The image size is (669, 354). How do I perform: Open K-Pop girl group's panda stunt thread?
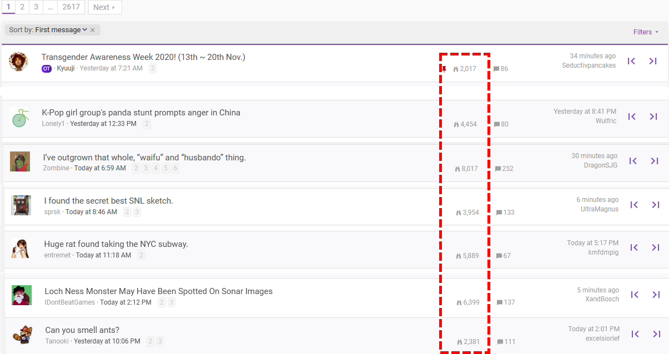point(141,113)
